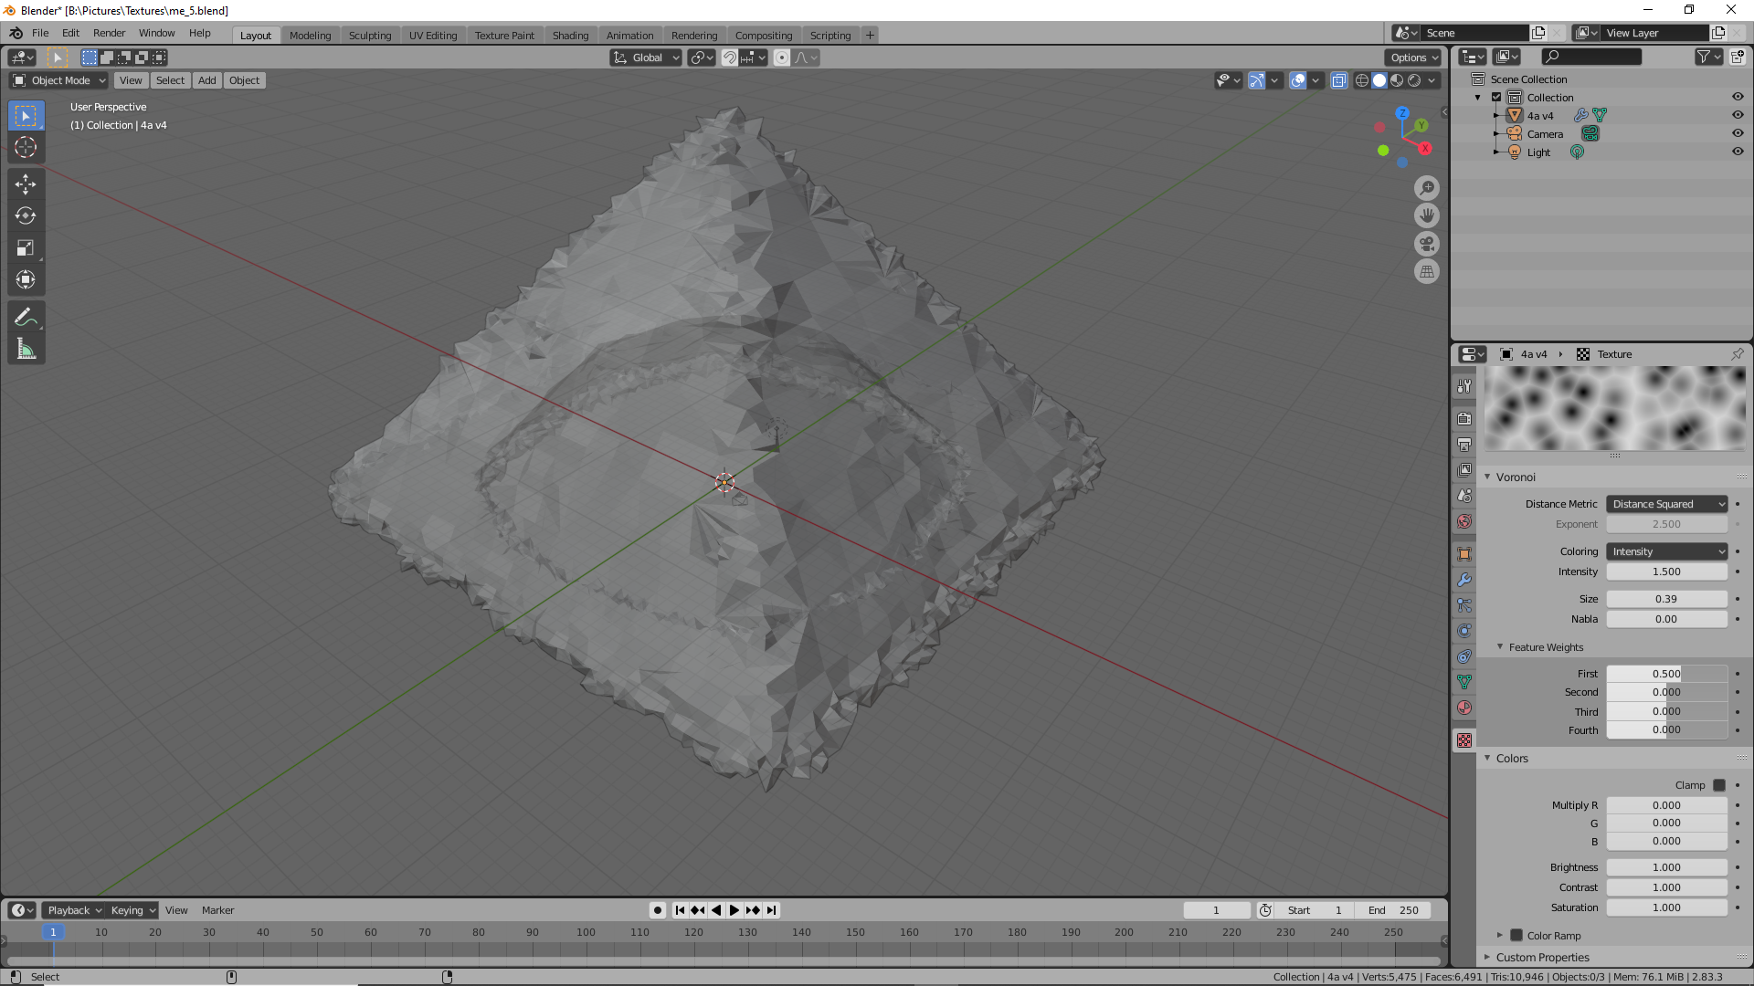Open the Render menu
The height and width of the screenshot is (986, 1754).
pyautogui.click(x=109, y=33)
